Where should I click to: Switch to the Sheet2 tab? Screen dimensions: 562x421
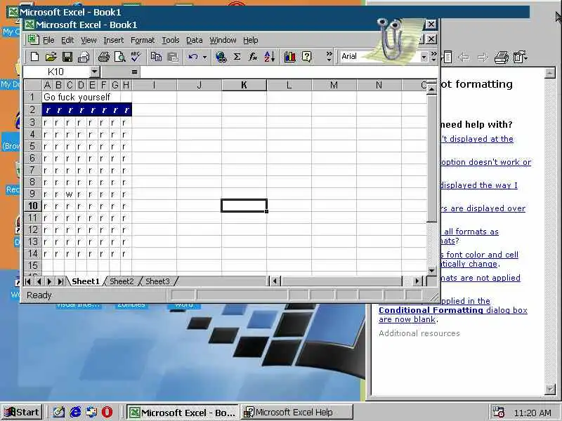[122, 281]
